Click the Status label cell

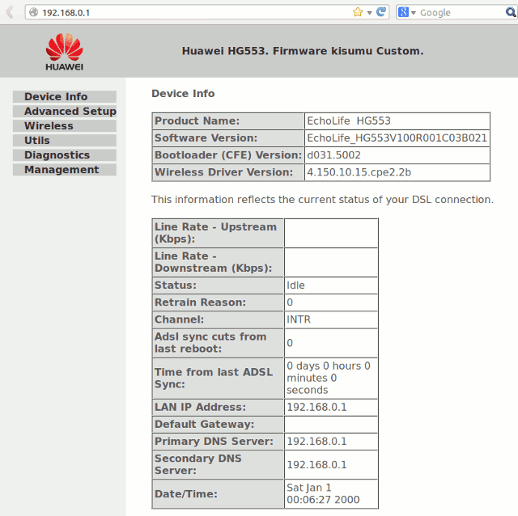click(x=218, y=285)
